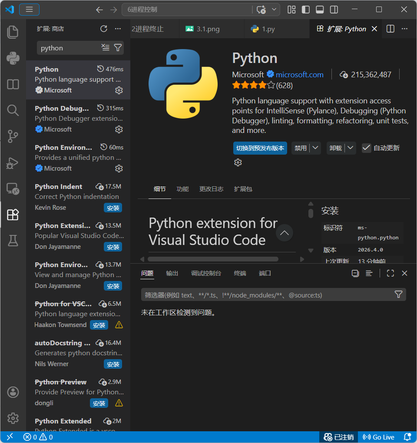Switch to the 输出 output panel tab
The image size is (417, 443).
click(x=172, y=273)
